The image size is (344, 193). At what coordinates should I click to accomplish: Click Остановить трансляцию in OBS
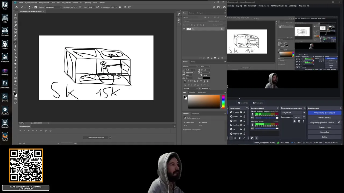(x=325, y=113)
